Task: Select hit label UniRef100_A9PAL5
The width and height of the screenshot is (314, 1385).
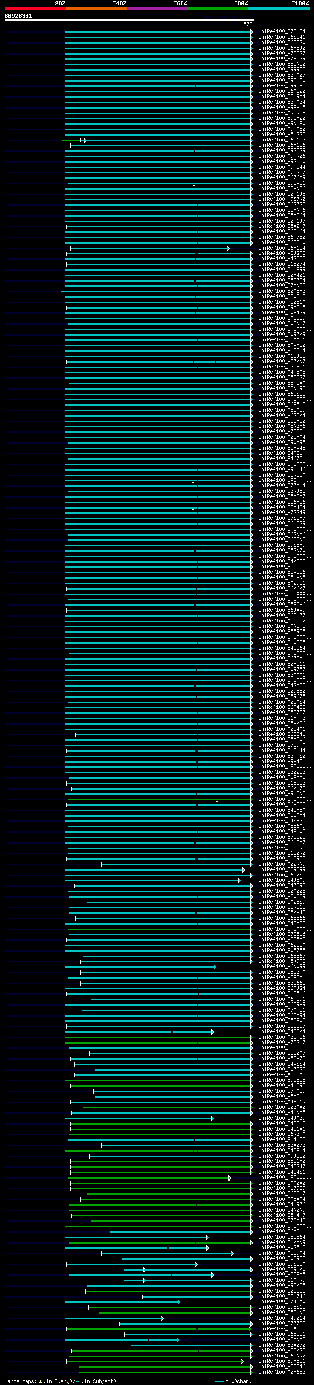Action: (281, 108)
